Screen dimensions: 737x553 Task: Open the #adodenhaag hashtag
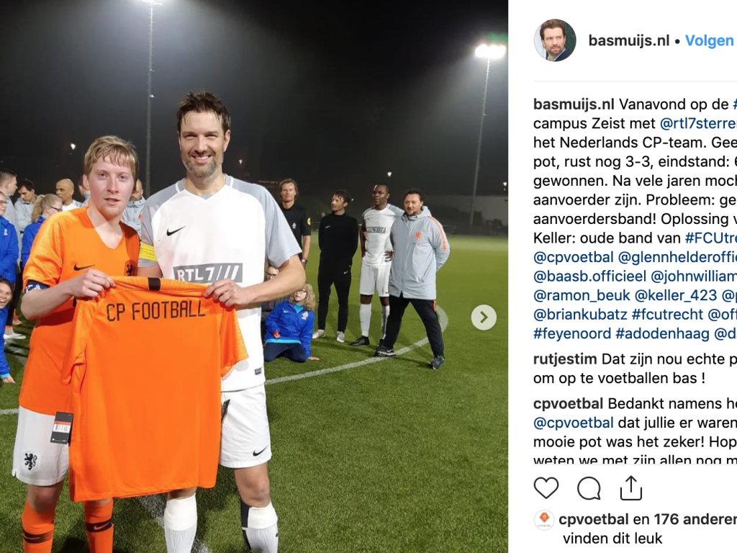pyautogui.click(x=662, y=333)
